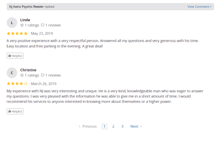Click Christine's avatar circle
This screenshot has width=219, height=142.
pyautogui.click(x=12, y=73)
